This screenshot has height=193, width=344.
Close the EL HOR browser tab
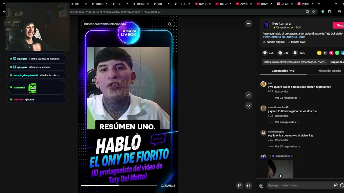(272, 4)
